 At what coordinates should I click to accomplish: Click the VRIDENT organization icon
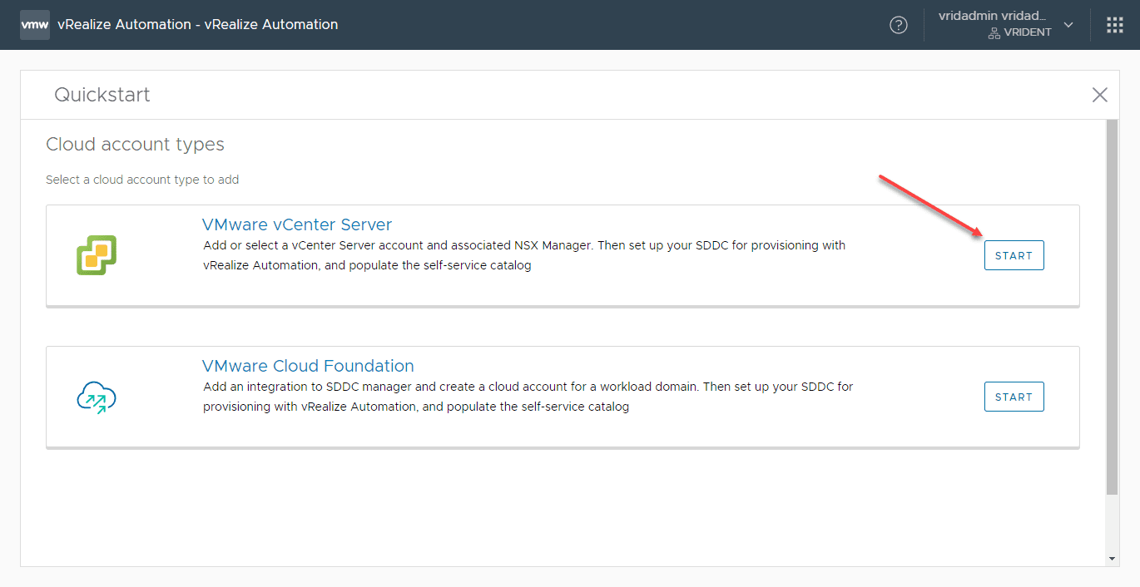click(x=994, y=33)
